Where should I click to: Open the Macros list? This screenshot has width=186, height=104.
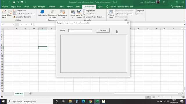click(10, 13)
